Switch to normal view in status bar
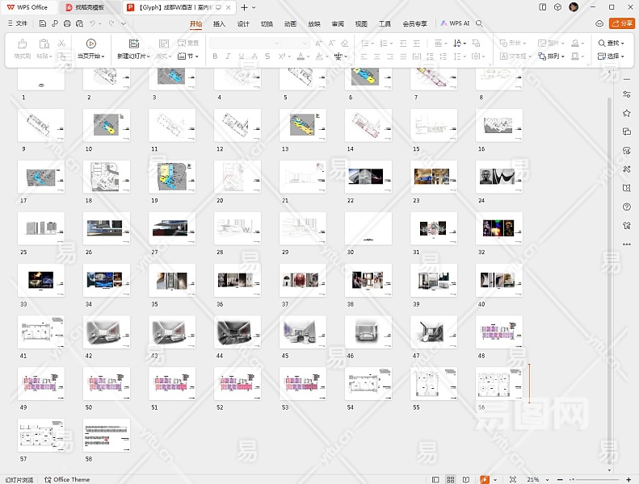This screenshot has height=484, width=639. point(436,479)
